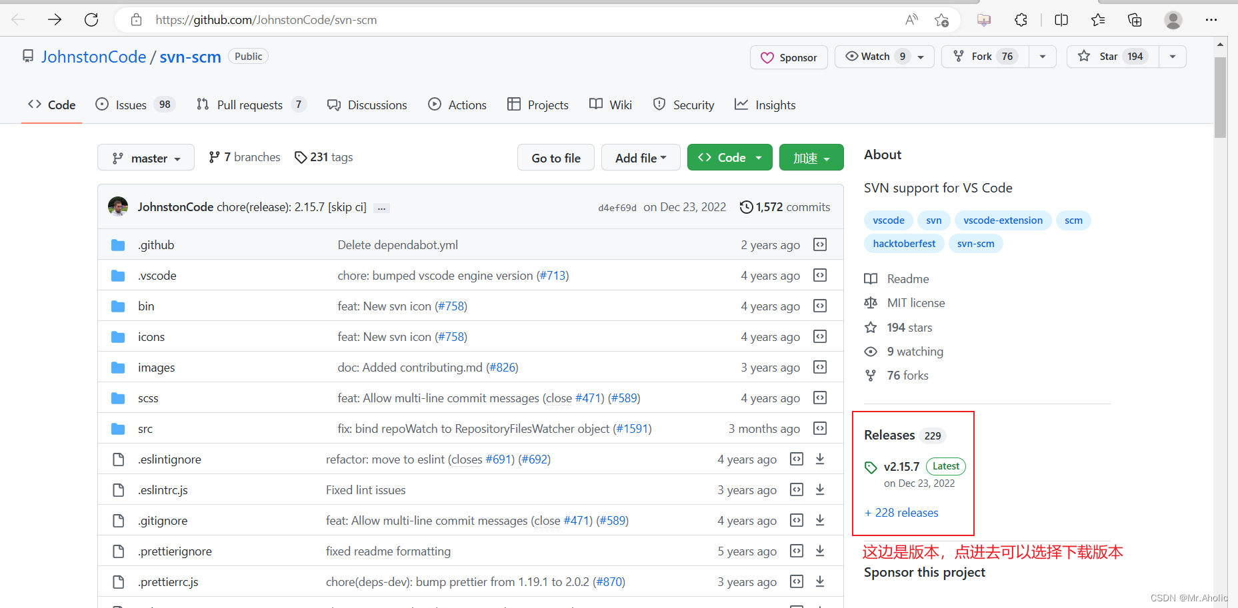This screenshot has width=1238, height=608.
Task: Open JohnstonCode owner profile link
Action: tap(93, 57)
